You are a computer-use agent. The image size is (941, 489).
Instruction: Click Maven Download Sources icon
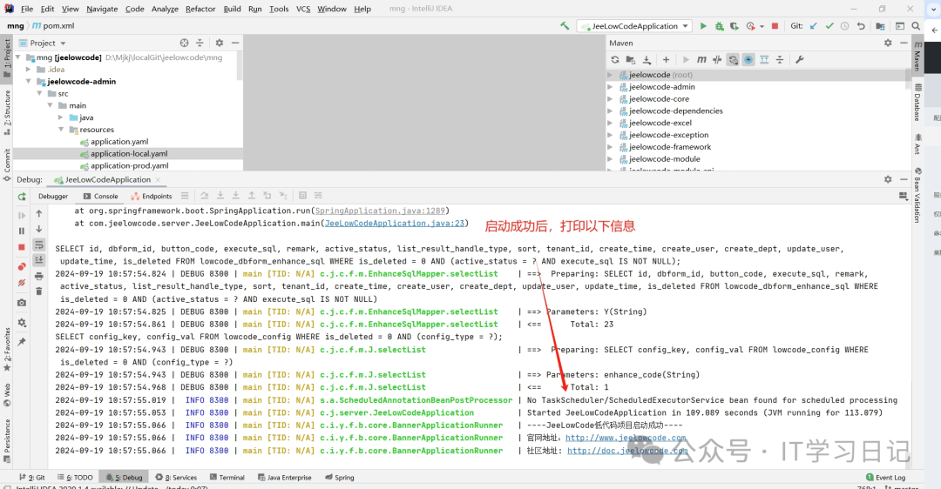(x=647, y=59)
